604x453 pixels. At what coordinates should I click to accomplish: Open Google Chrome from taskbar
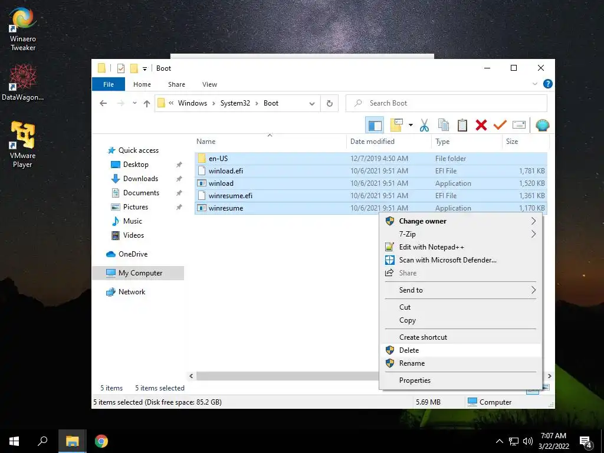(x=101, y=441)
